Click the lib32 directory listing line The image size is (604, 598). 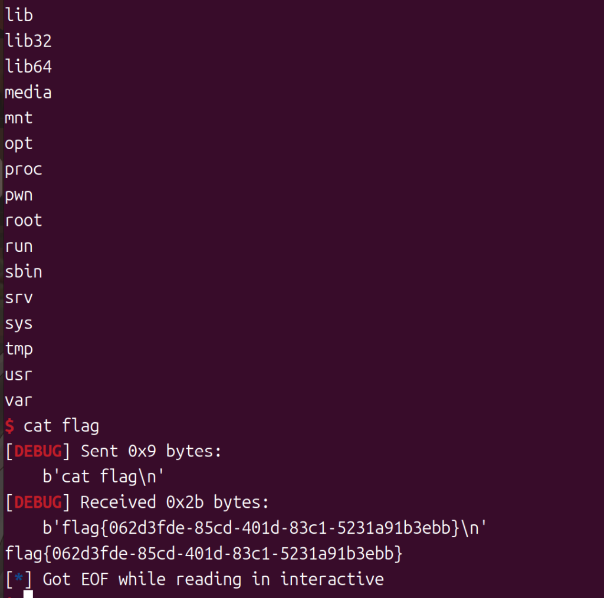[28, 41]
